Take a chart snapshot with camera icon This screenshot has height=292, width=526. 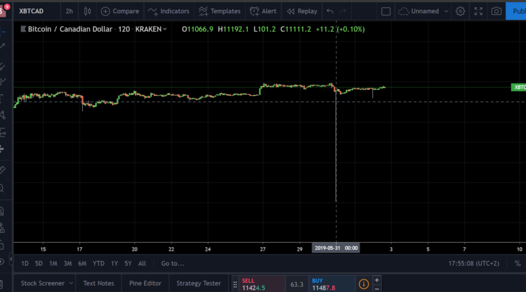click(496, 11)
